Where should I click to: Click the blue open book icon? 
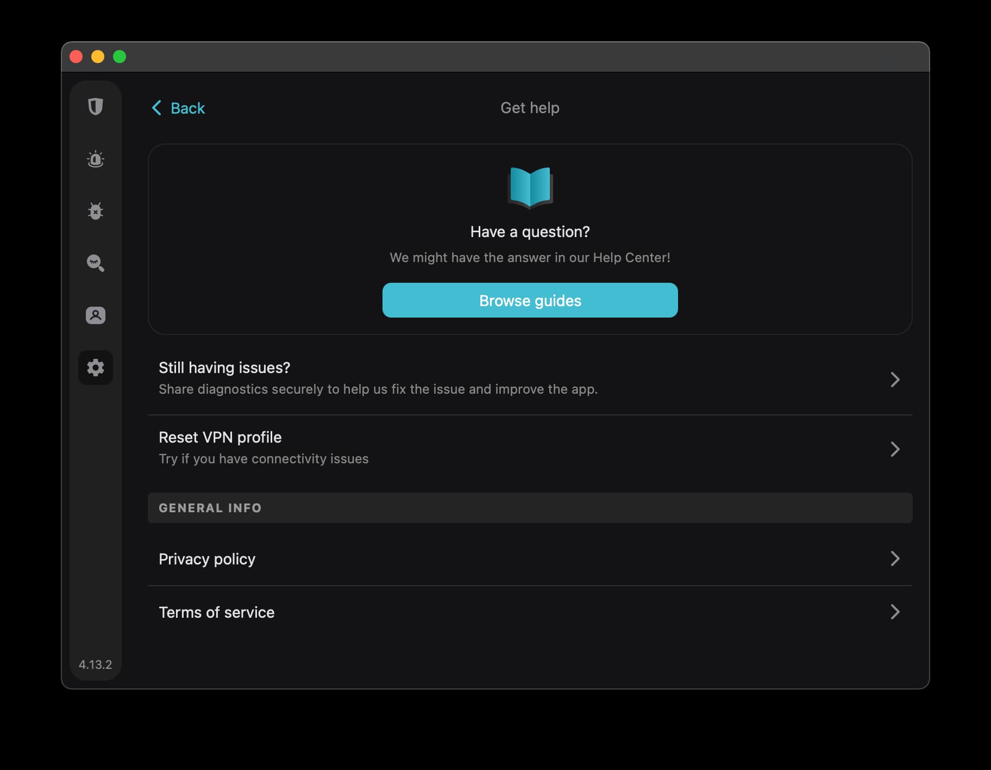pyautogui.click(x=530, y=188)
